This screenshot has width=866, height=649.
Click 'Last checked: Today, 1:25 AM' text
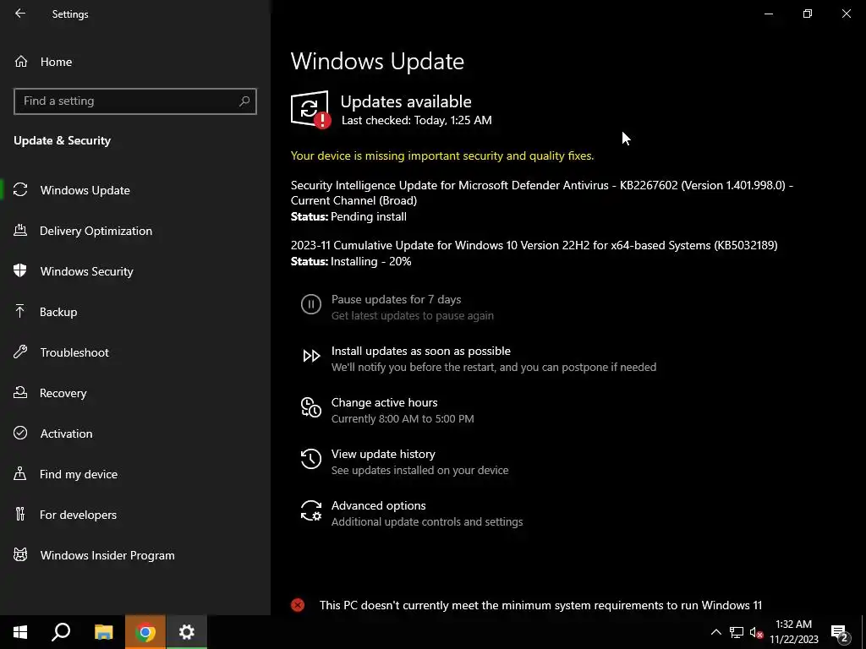tap(416, 120)
